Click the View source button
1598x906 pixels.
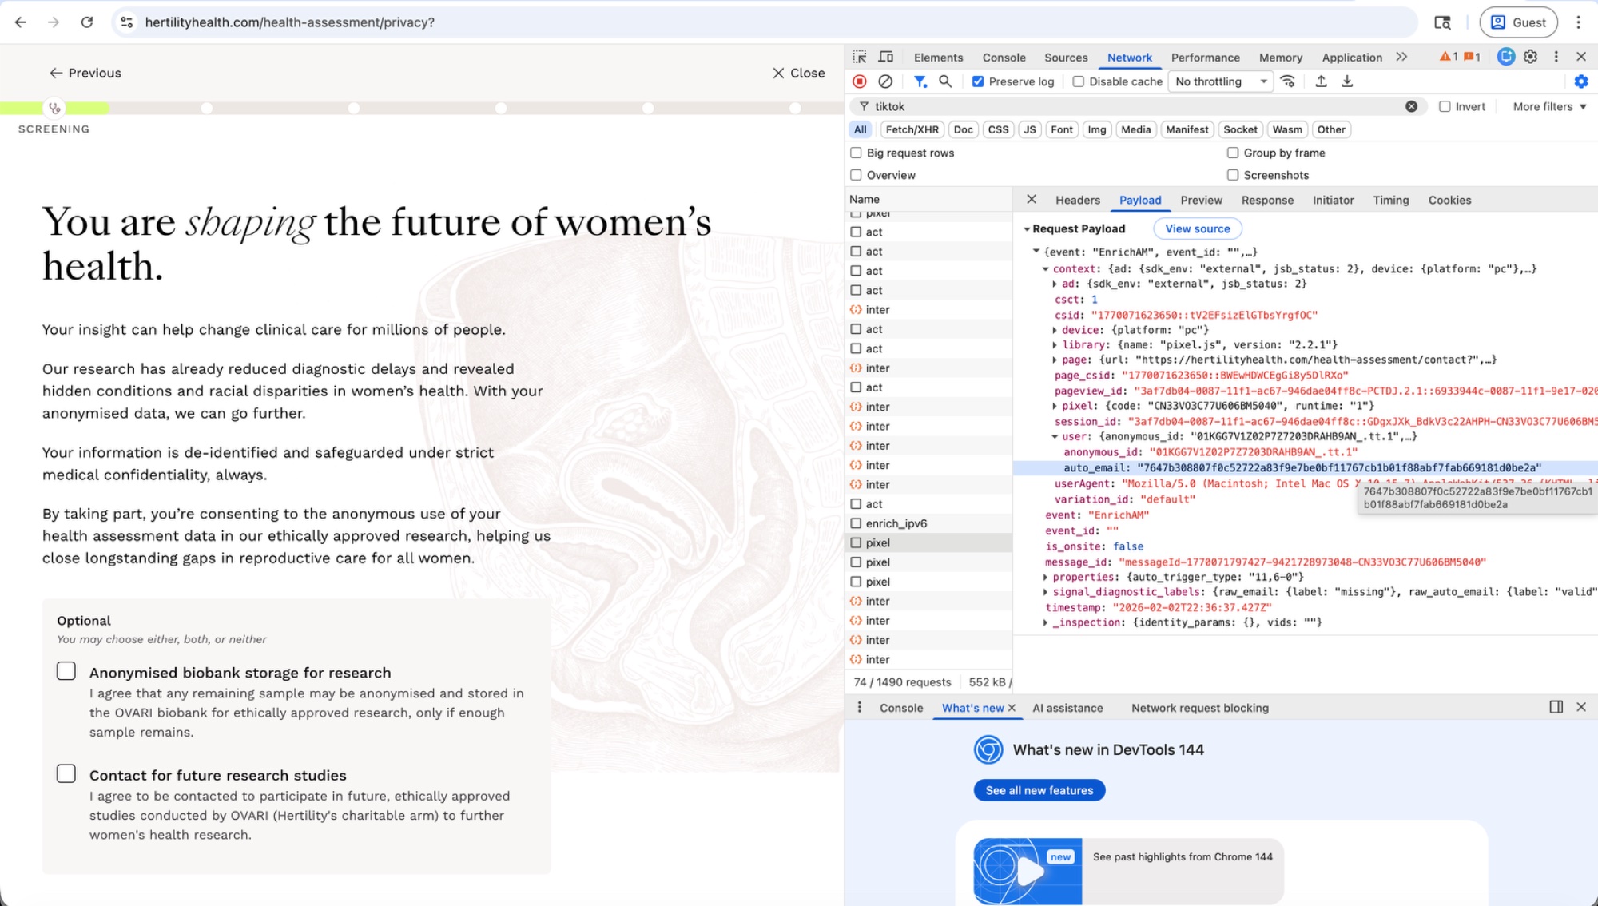pyautogui.click(x=1197, y=228)
